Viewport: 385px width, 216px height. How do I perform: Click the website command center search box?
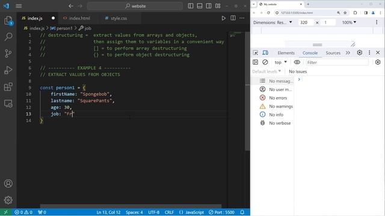click(x=135, y=6)
